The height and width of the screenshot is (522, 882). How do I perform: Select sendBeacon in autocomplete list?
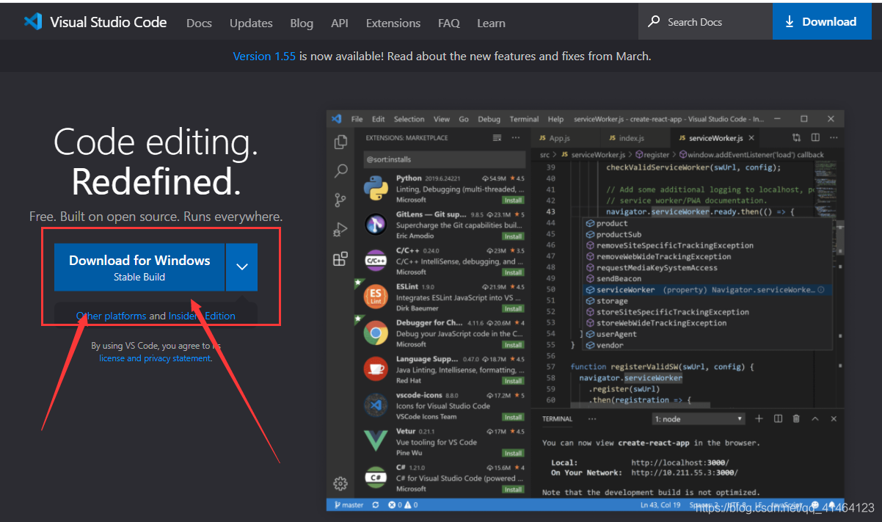(x=707, y=279)
